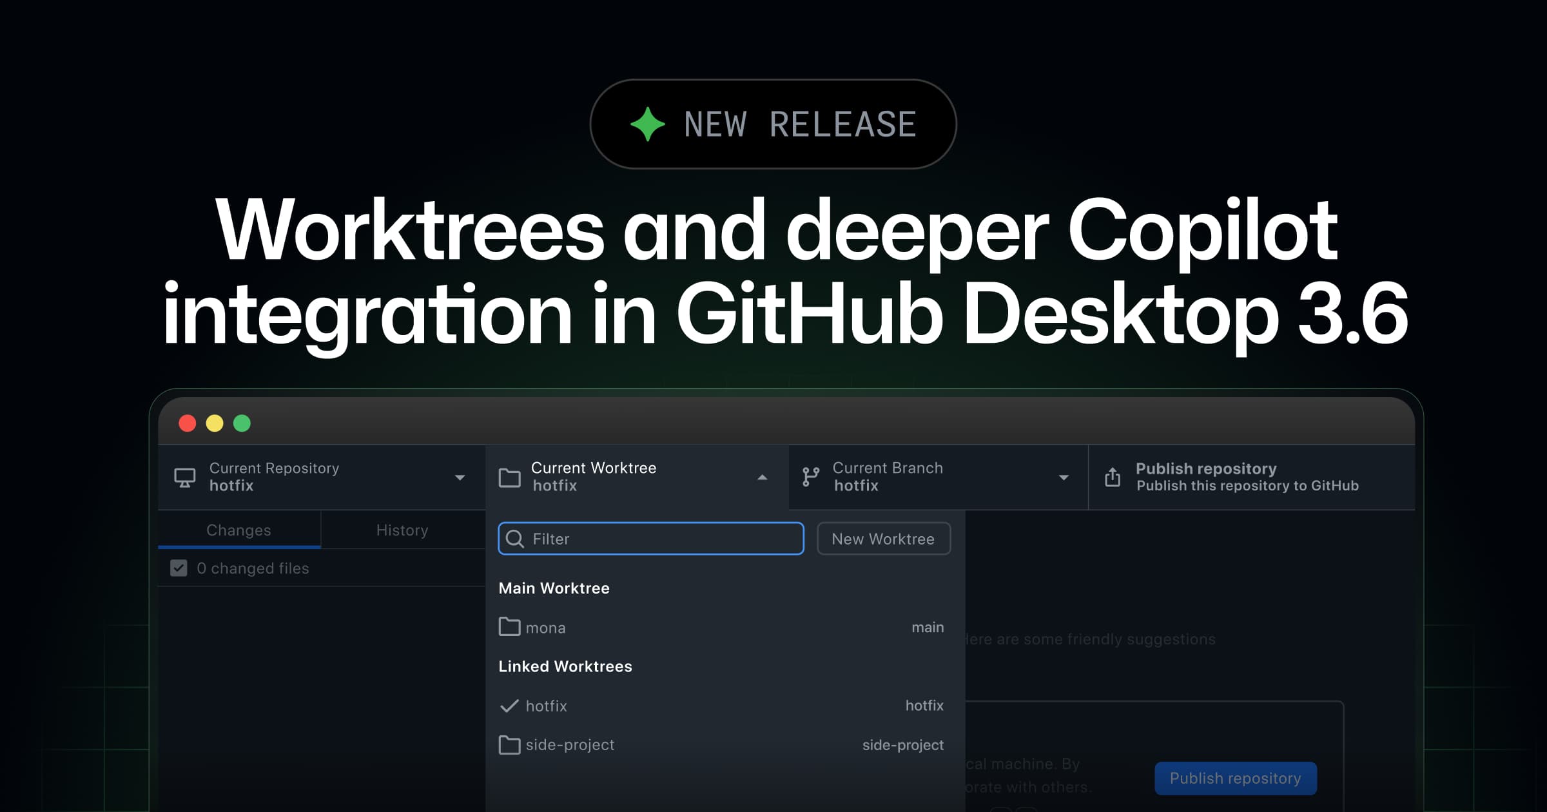Viewport: 1547px width, 812px height.
Task: Click the New Worktree button
Action: pos(884,539)
